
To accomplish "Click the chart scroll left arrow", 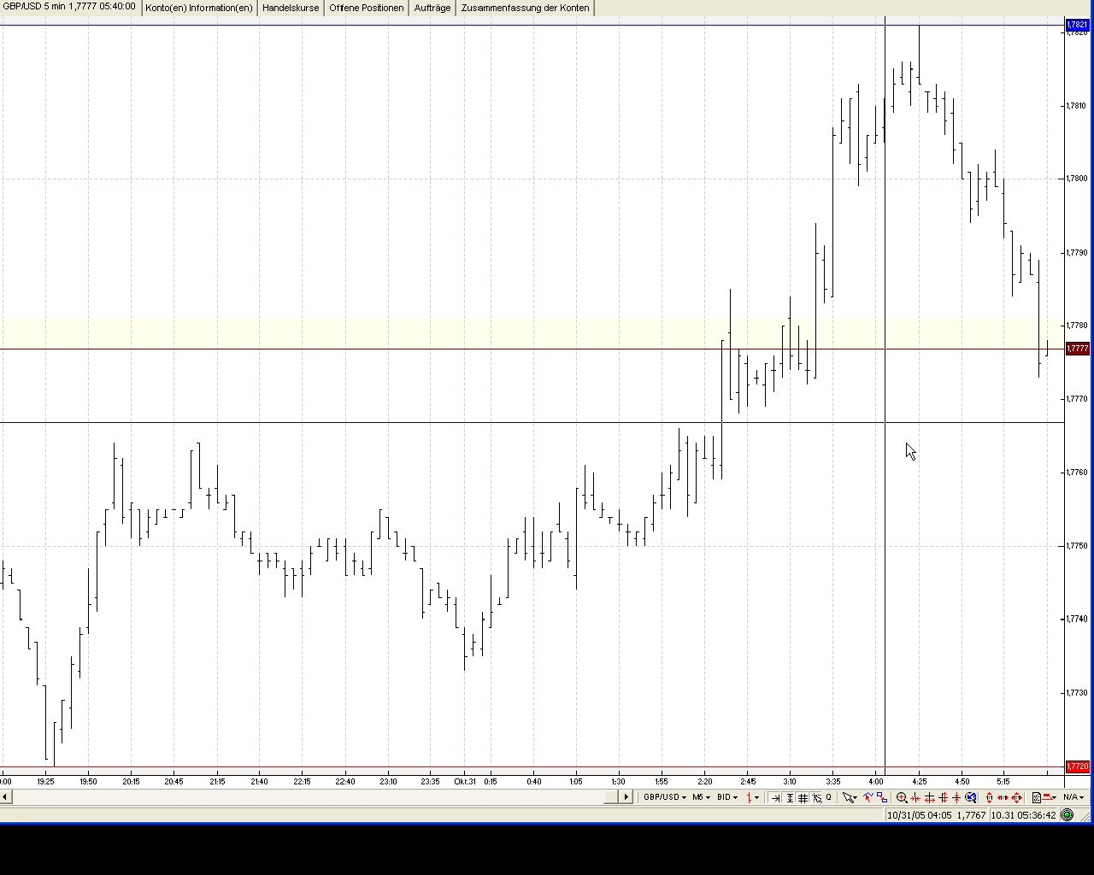I will [5, 797].
